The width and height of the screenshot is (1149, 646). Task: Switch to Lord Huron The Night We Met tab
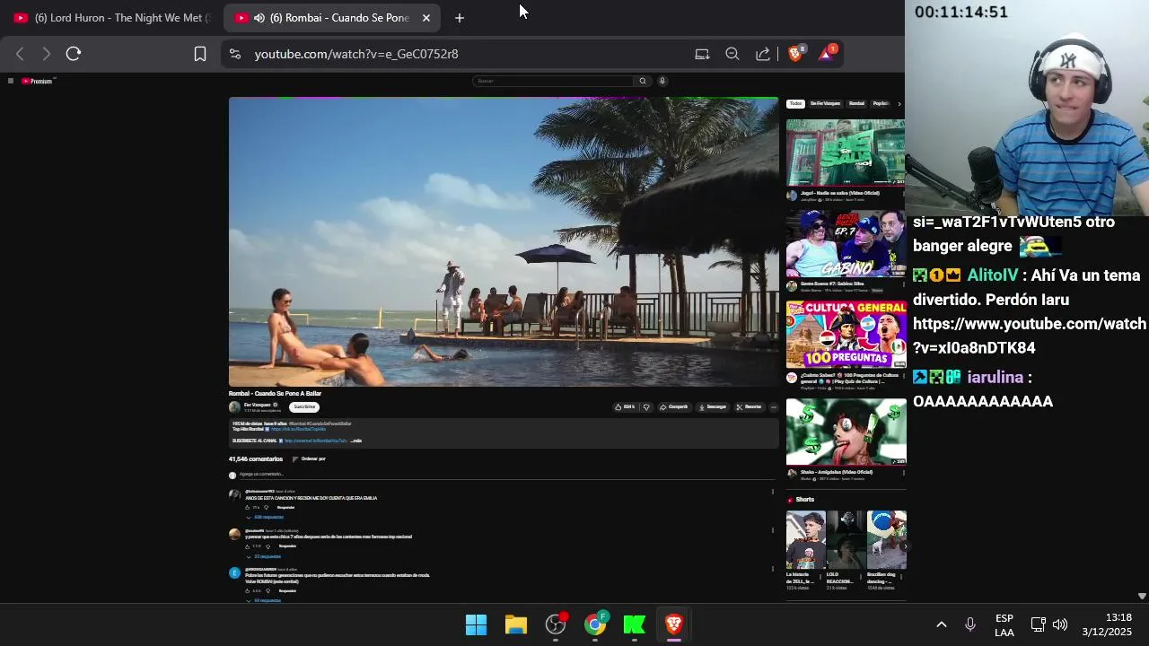[x=113, y=18]
